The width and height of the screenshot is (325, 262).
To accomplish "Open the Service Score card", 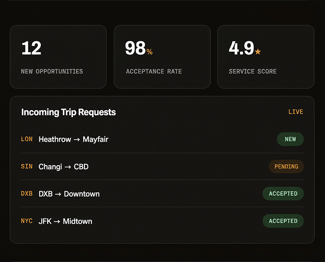I will pos(266,57).
